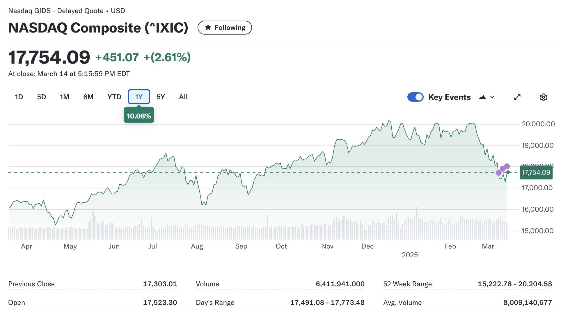Click the Apr month label
Image resolution: width=561 pixels, height=313 pixels.
(26, 246)
